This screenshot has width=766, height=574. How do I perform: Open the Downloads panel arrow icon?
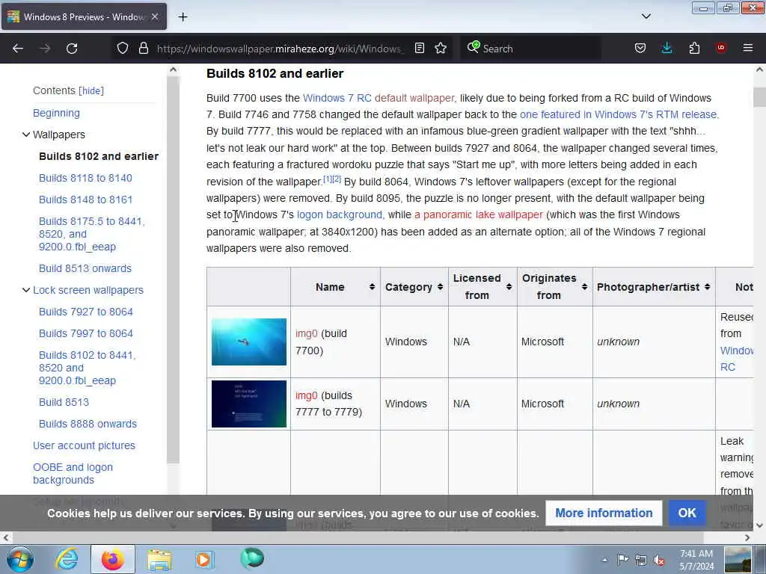pyautogui.click(x=667, y=49)
